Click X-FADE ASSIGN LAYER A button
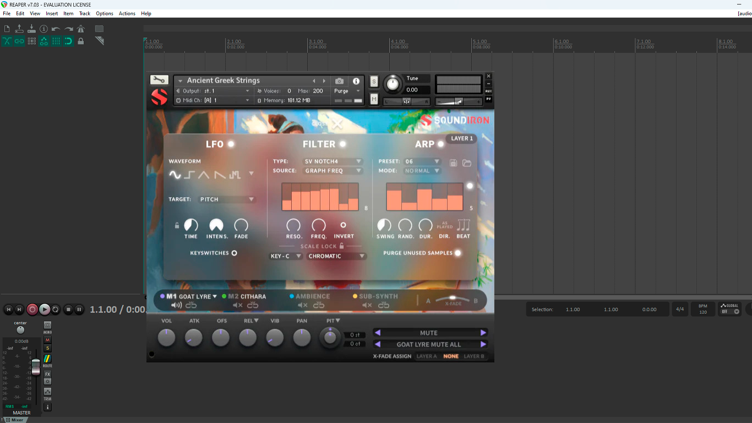Image resolution: width=752 pixels, height=423 pixels. pyautogui.click(x=427, y=356)
